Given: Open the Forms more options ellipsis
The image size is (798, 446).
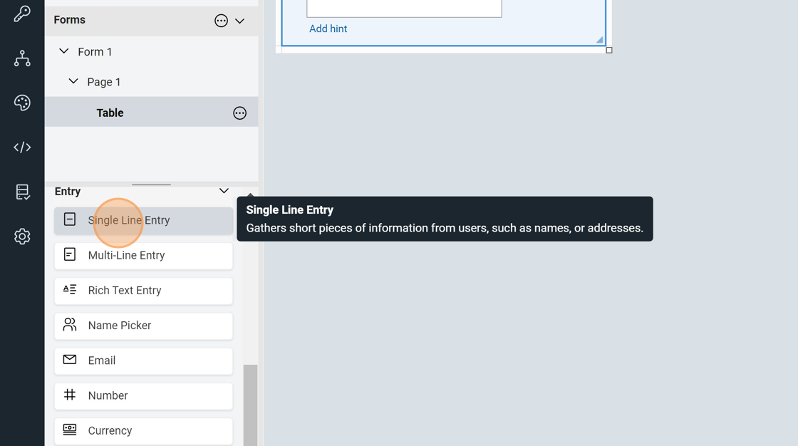Looking at the screenshot, I should coord(221,21).
